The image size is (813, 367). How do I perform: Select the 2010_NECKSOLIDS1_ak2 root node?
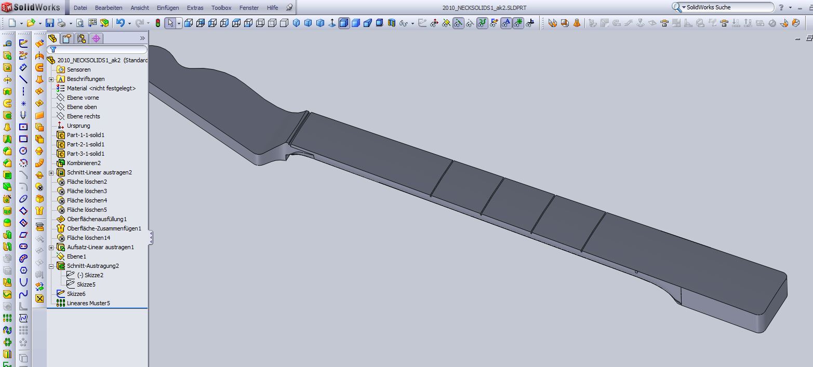point(97,60)
